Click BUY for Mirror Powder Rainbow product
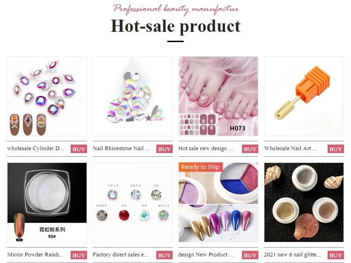 79,255
